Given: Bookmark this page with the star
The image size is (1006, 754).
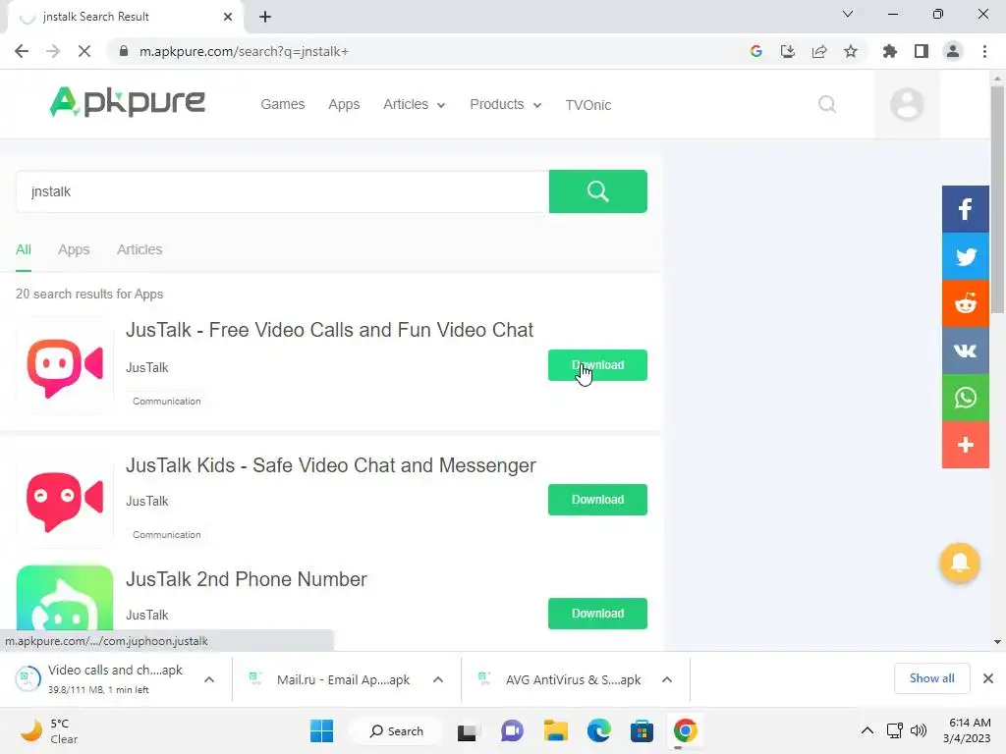Looking at the screenshot, I should [851, 51].
